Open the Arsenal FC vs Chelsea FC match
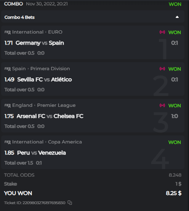 50,116
